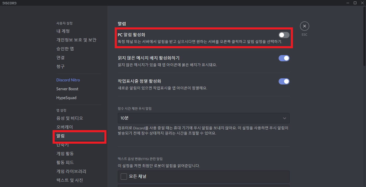
Task: Minimize the Discord window
Action: pos(348,3)
